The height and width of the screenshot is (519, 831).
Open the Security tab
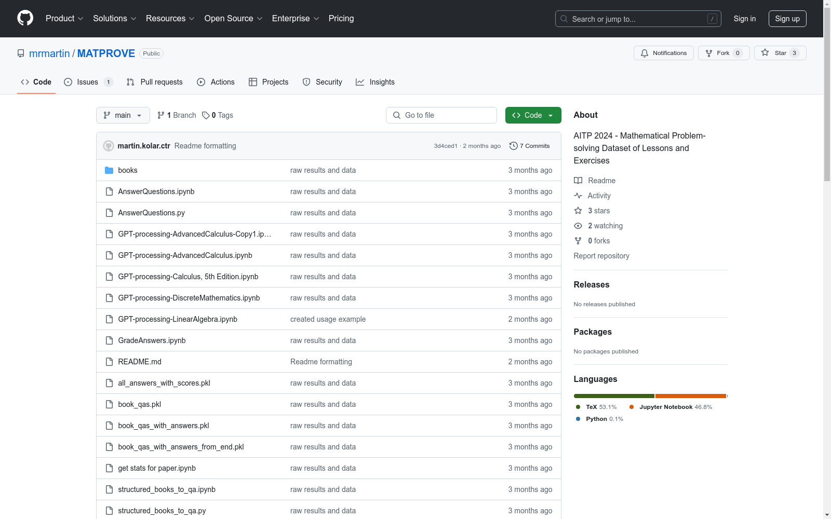click(322, 82)
